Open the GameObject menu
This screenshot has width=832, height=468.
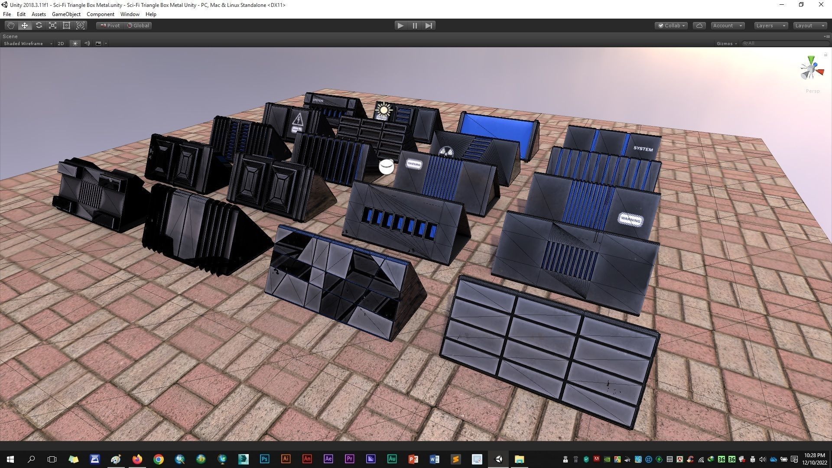pos(66,14)
